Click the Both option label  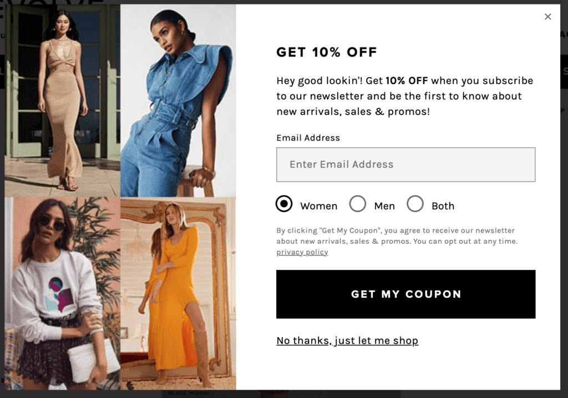pos(443,206)
